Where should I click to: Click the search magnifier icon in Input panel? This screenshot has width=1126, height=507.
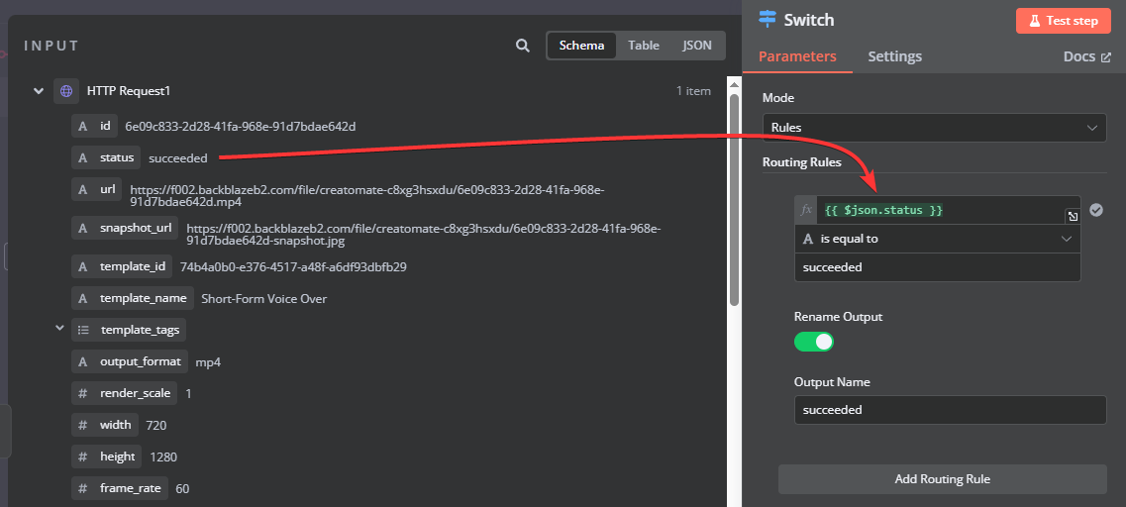[523, 46]
